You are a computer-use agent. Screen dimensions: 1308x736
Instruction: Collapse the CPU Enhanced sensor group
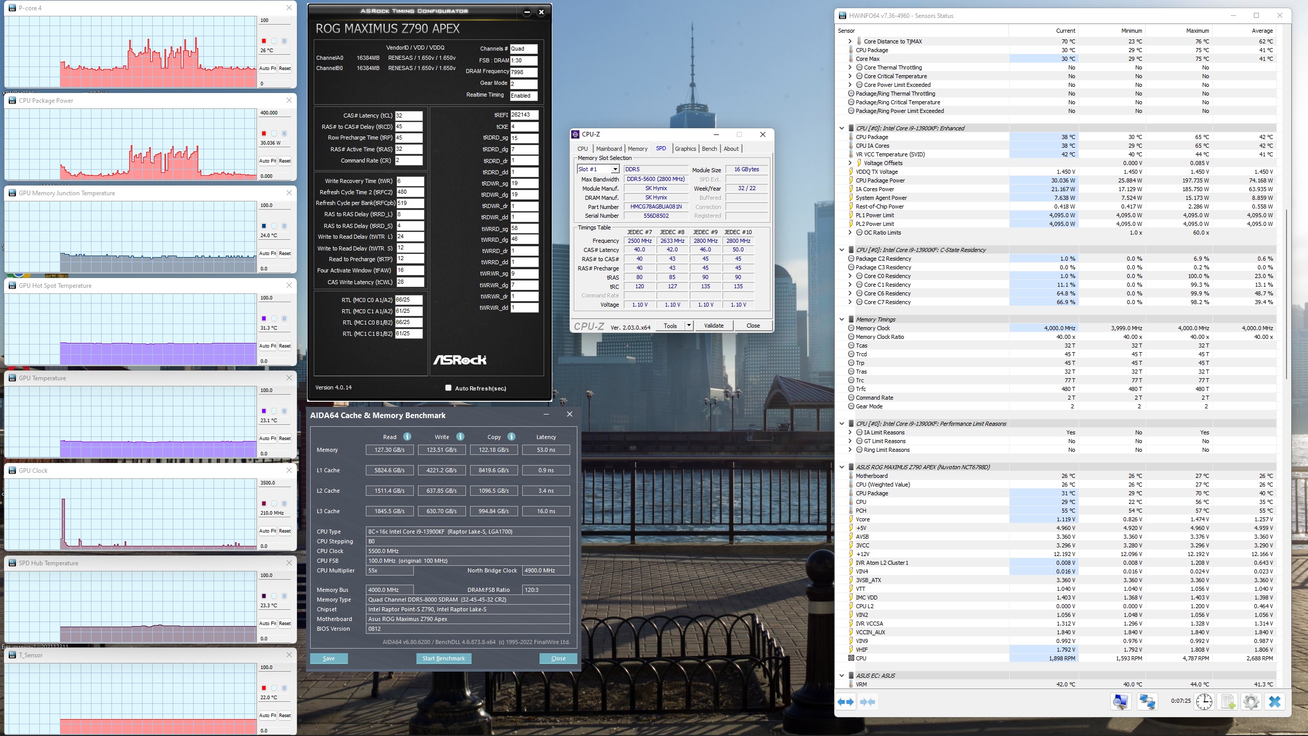(842, 128)
